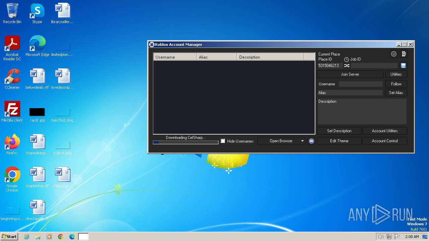
Task: Click the network tray icon
Action: point(389,237)
